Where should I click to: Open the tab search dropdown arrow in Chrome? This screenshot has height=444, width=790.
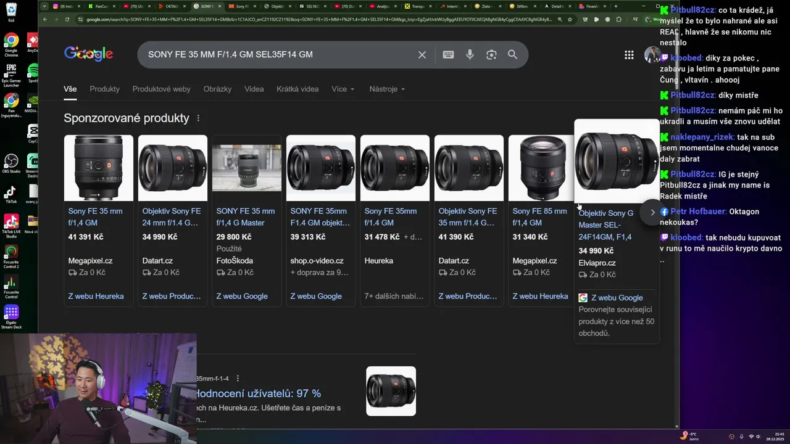[x=44, y=6]
